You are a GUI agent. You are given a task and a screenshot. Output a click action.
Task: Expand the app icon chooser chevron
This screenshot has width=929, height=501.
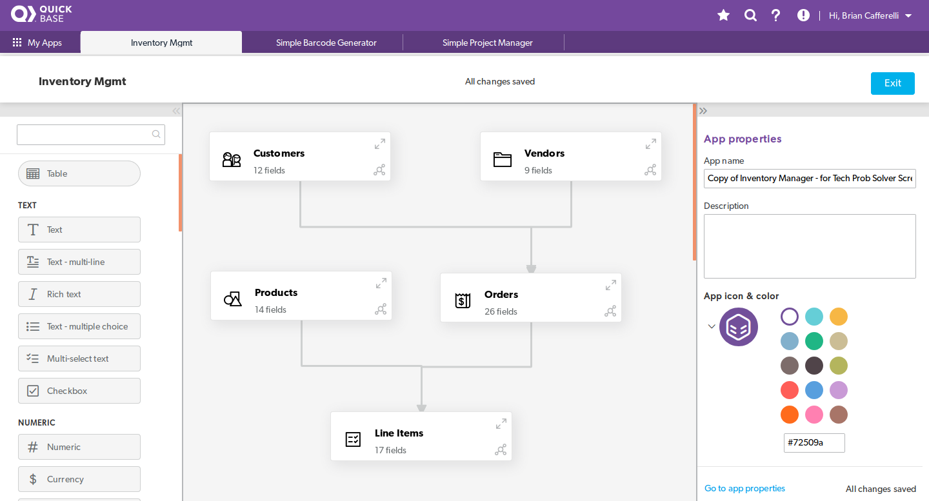712,326
